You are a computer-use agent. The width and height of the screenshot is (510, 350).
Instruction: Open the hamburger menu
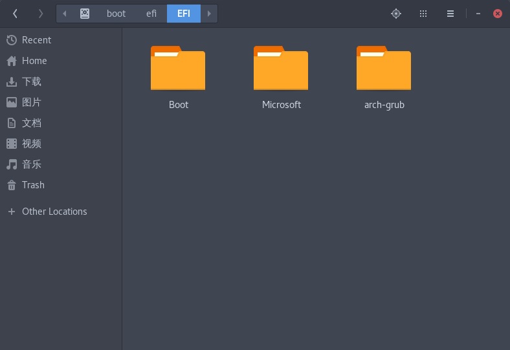point(450,14)
